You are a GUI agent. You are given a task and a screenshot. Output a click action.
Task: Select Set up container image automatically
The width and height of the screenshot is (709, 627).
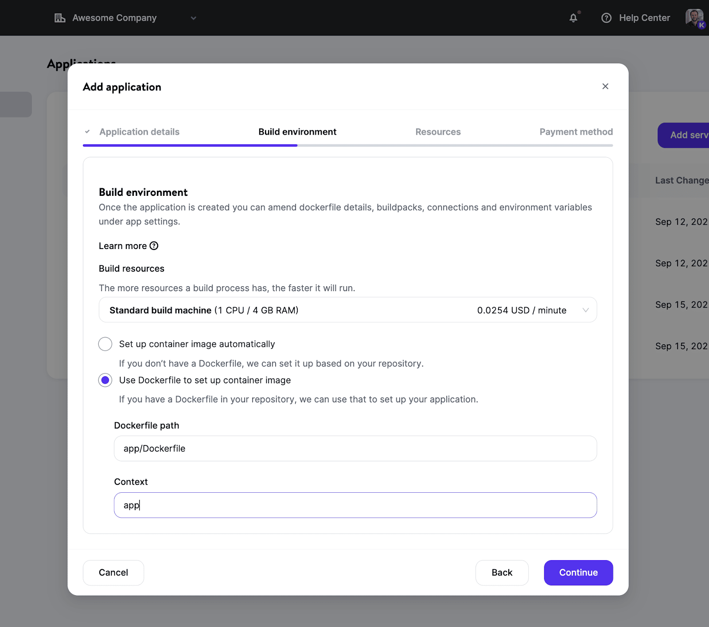(x=105, y=344)
